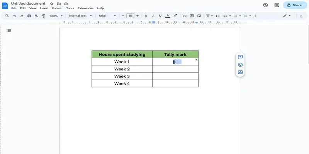The image size is (309, 154).
Task: Suggest edits from the side bubble
Action: (240, 72)
